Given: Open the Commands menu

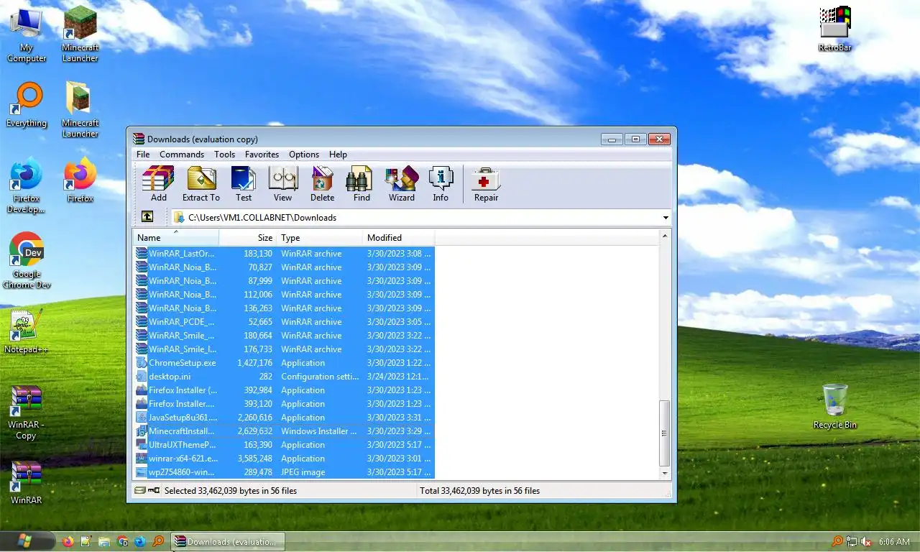Looking at the screenshot, I should [x=182, y=155].
